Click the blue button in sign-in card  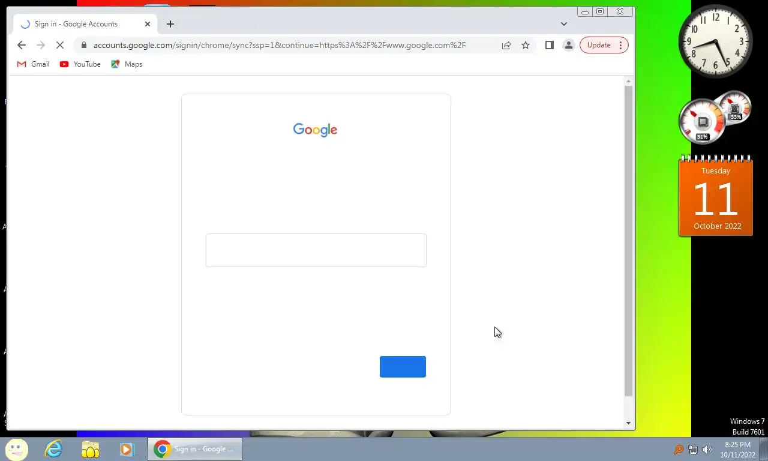[x=403, y=367]
